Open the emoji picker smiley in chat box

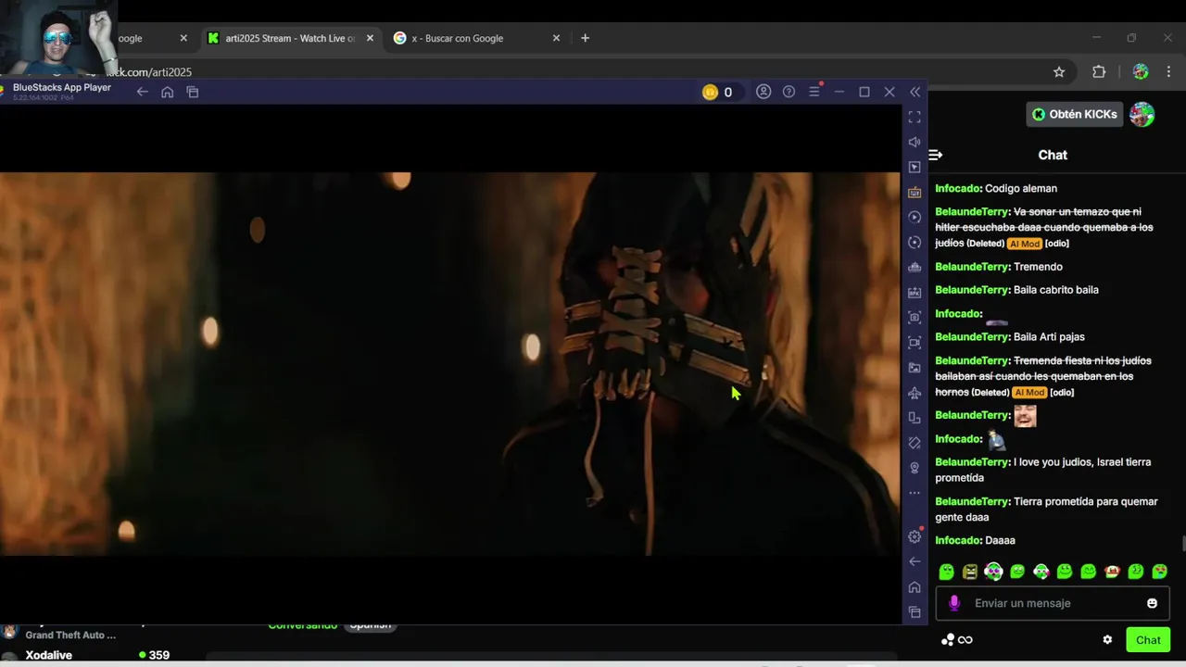tap(1152, 603)
